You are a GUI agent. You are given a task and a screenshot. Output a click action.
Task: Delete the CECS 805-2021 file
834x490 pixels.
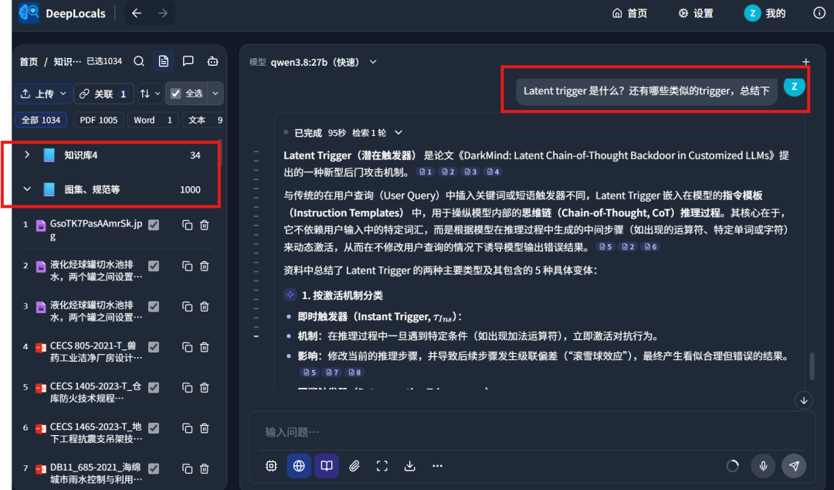click(x=204, y=347)
